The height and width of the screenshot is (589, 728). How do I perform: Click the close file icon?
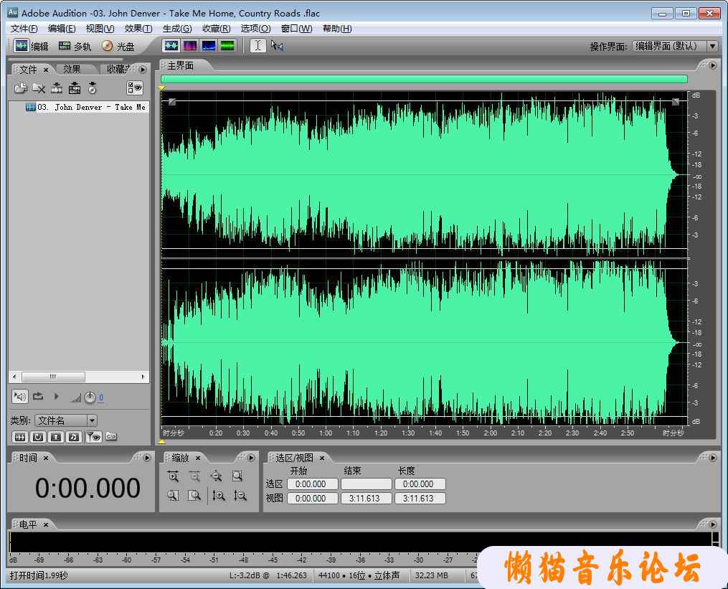[39, 88]
